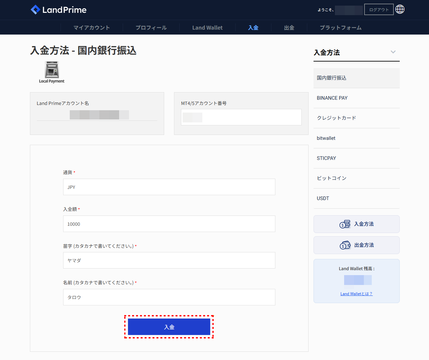The height and width of the screenshot is (360, 429).
Task: Choose 国内銀行振込 deposit method
Action: point(357,78)
